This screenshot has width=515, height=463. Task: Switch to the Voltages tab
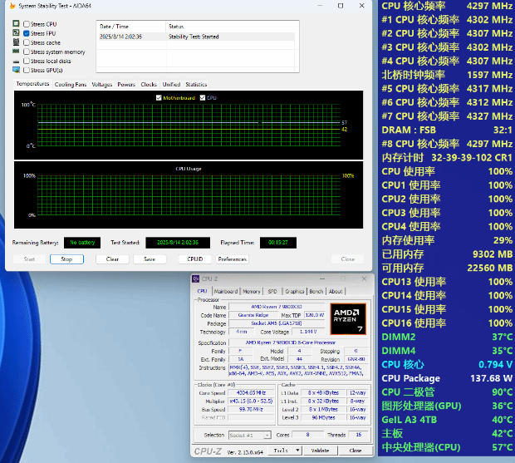click(x=102, y=85)
